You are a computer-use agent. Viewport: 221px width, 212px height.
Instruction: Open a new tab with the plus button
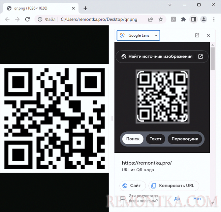85,8
